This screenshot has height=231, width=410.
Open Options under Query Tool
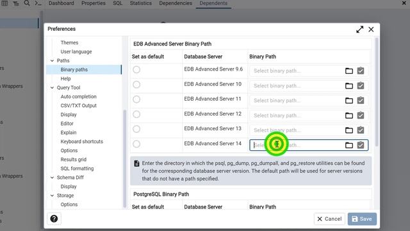[x=69, y=151]
